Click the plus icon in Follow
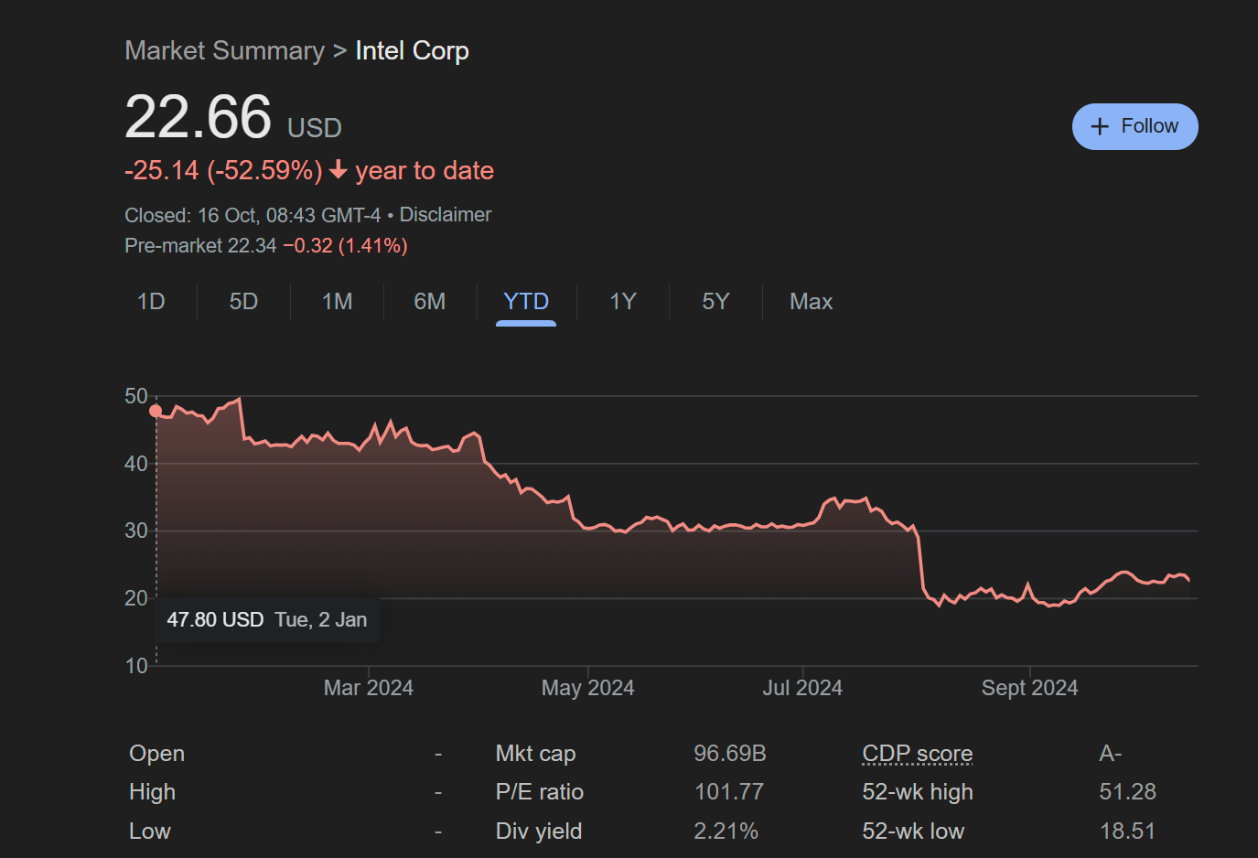Screen dimensions: 1258x858 pyautogui.click(x=1100, y=127)
